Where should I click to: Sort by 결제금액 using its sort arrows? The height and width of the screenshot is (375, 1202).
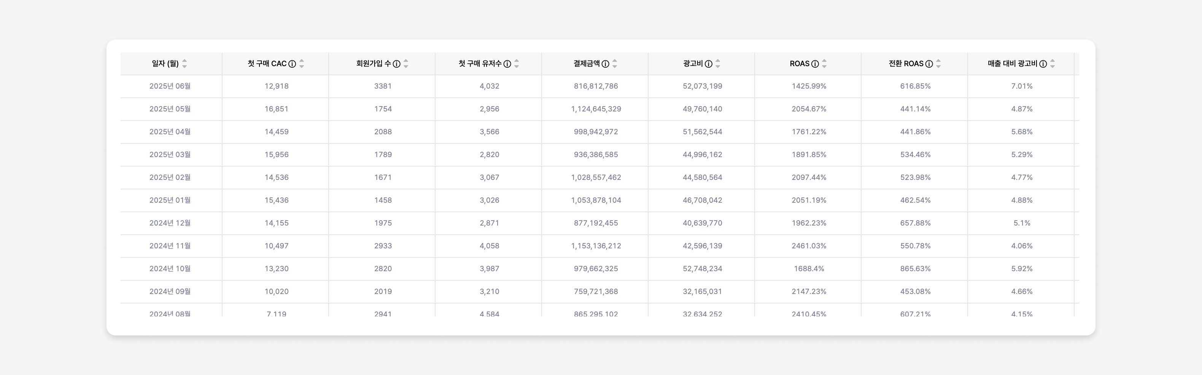[x=615, y=64]
